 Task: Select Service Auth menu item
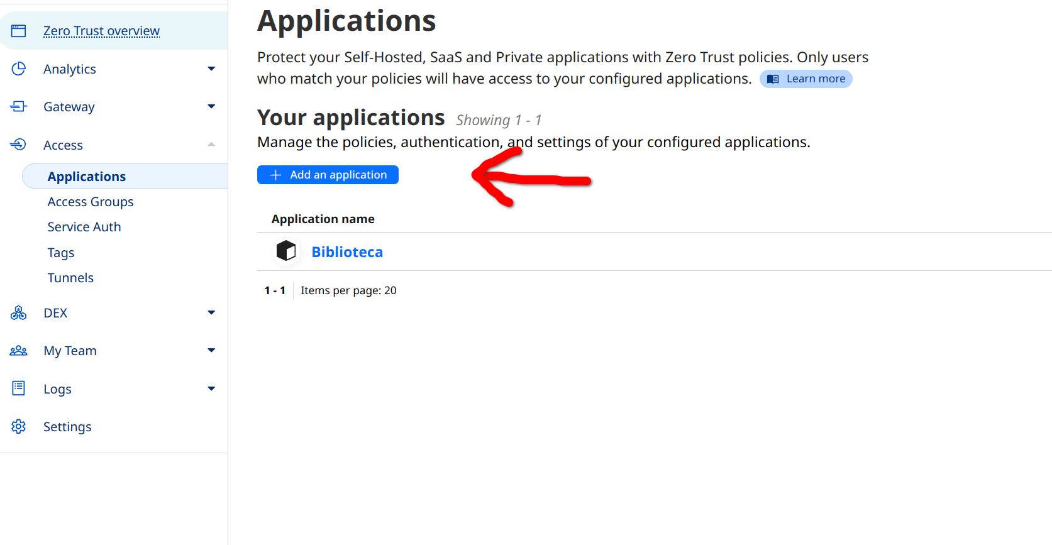pos(84,227)
